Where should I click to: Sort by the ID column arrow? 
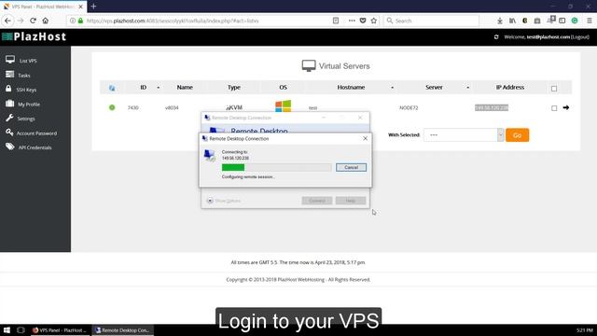(158, 88)
